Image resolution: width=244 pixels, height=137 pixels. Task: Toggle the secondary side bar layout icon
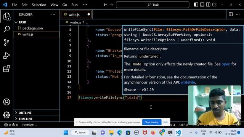click(x=208, y=5)
